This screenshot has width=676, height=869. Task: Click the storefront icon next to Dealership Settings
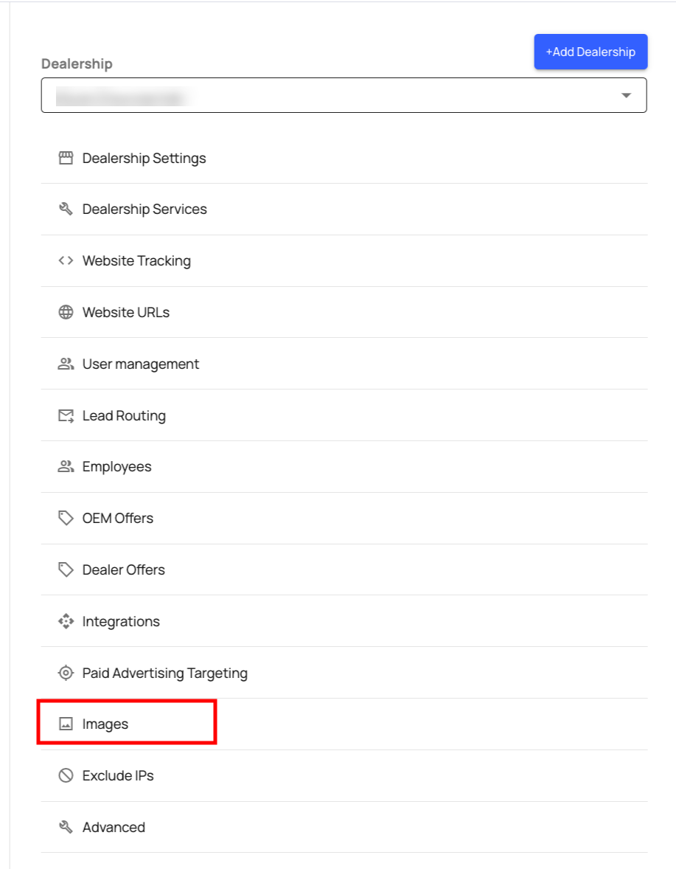coord(66,157)
